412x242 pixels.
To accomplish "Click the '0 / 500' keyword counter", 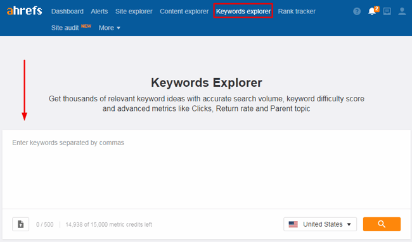I will (x=44, y=225).
